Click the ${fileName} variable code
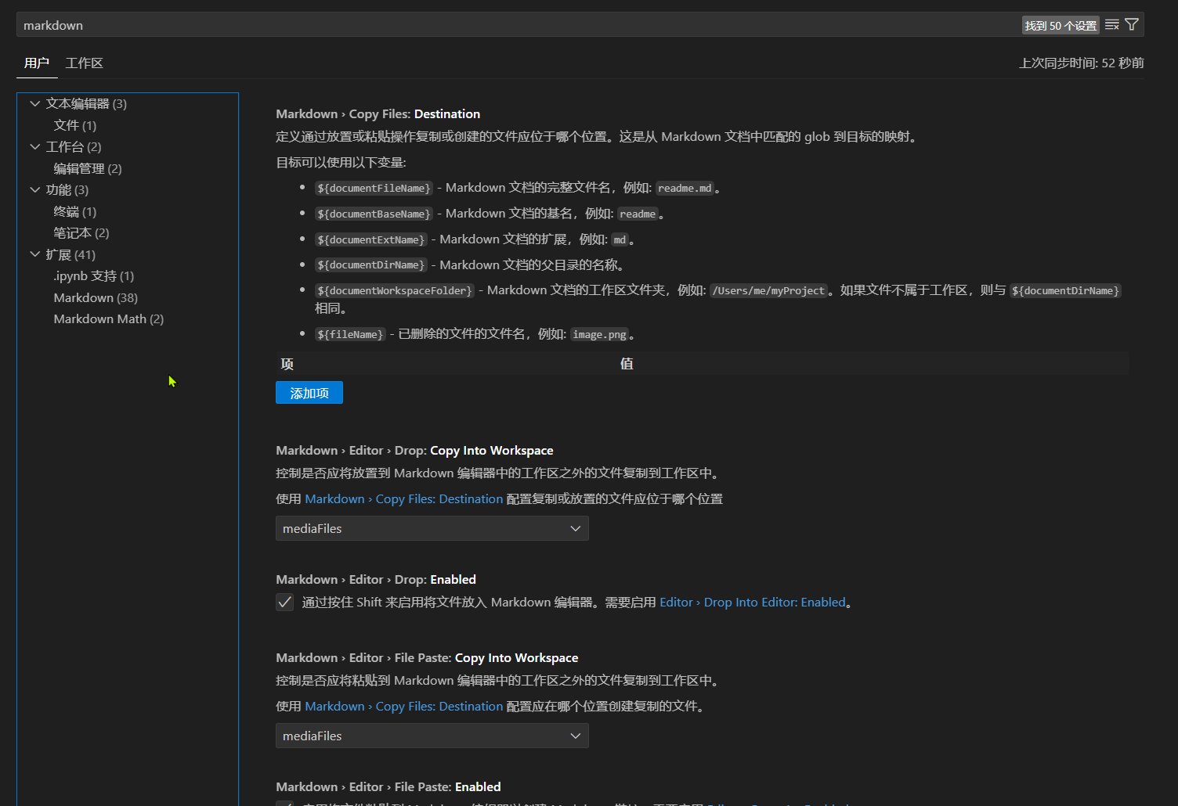Screen dimensions: 1178x806 [350, 334]
